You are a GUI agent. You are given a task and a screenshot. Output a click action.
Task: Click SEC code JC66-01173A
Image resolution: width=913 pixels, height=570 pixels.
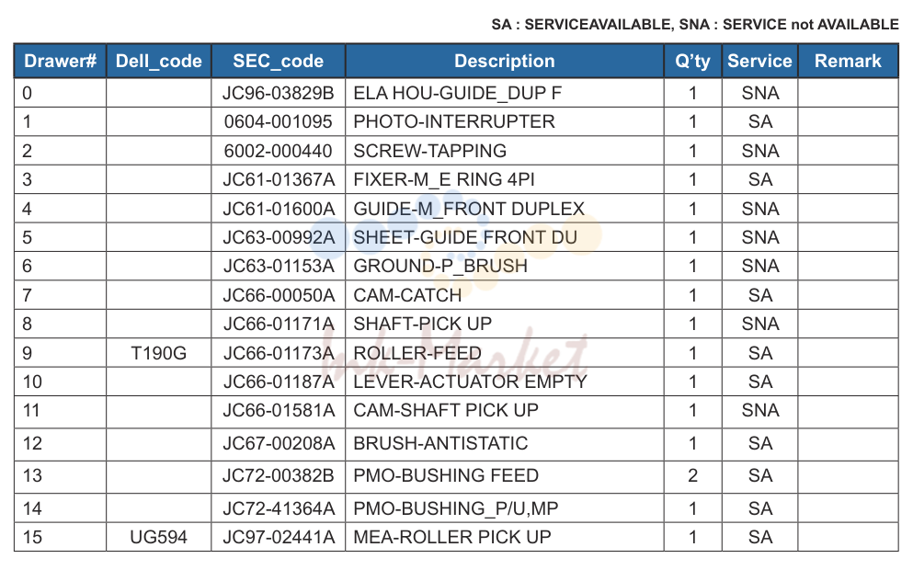tap(278, 353)
